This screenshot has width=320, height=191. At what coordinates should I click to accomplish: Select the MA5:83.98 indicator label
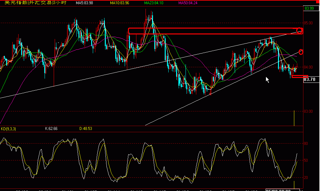(84, 3)
